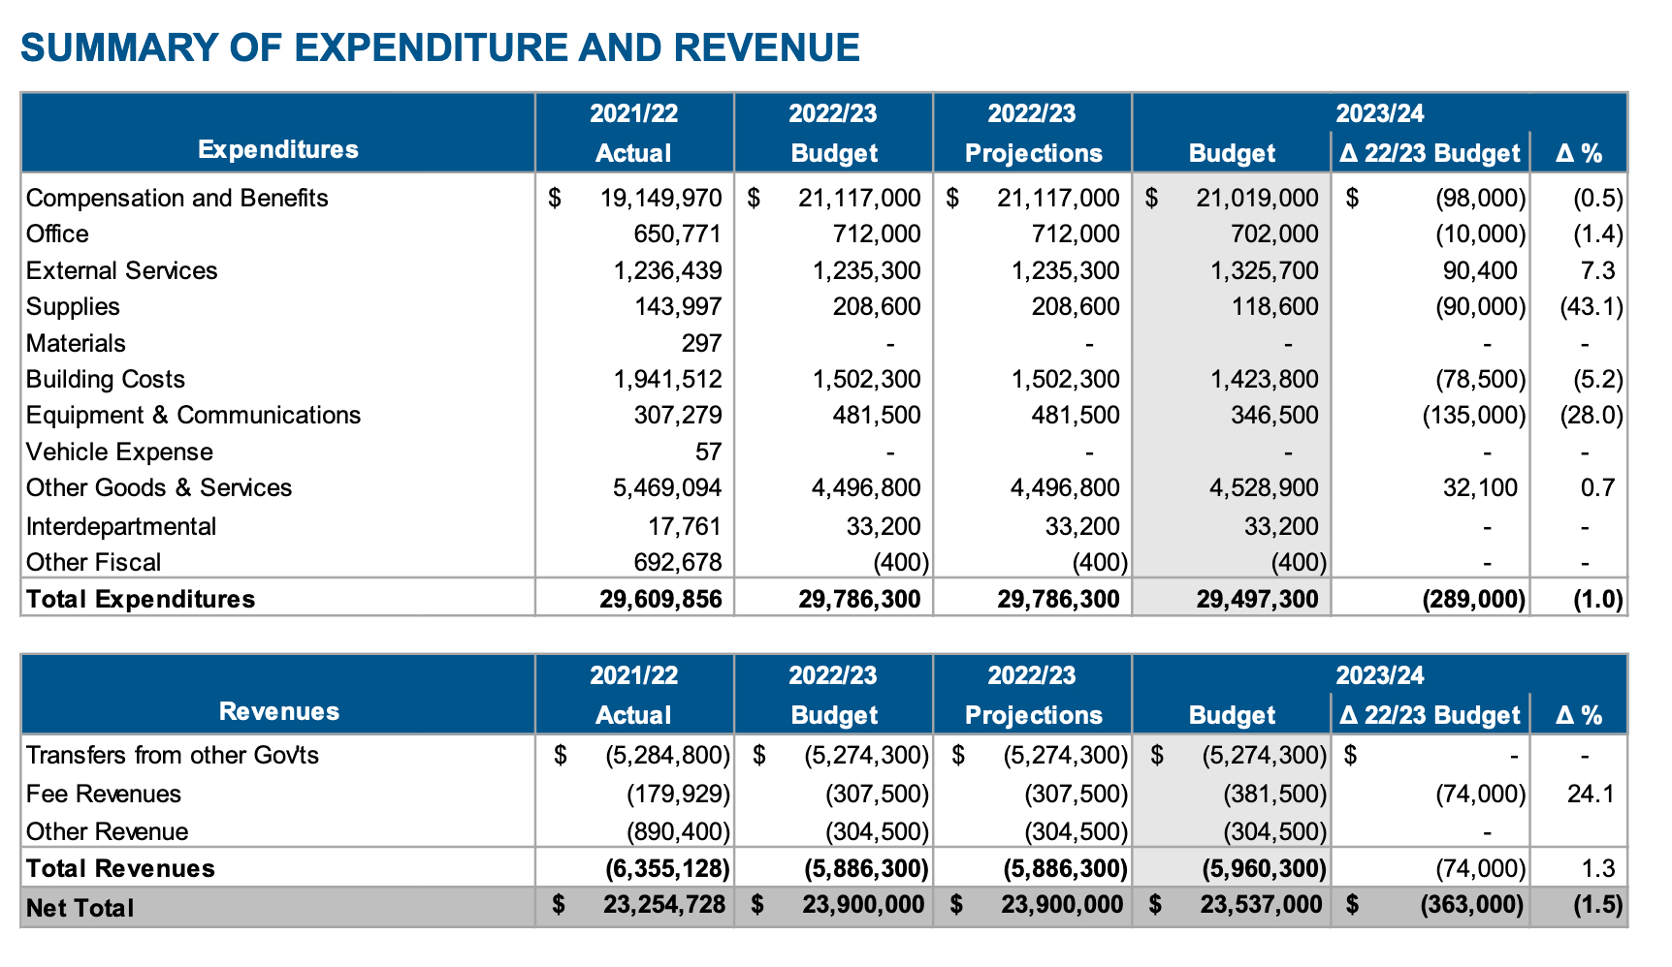This screenshot has width=1672, height=967.
Task: Click the 346,500 Equipment budget value
Action: tap(1274, 416)
